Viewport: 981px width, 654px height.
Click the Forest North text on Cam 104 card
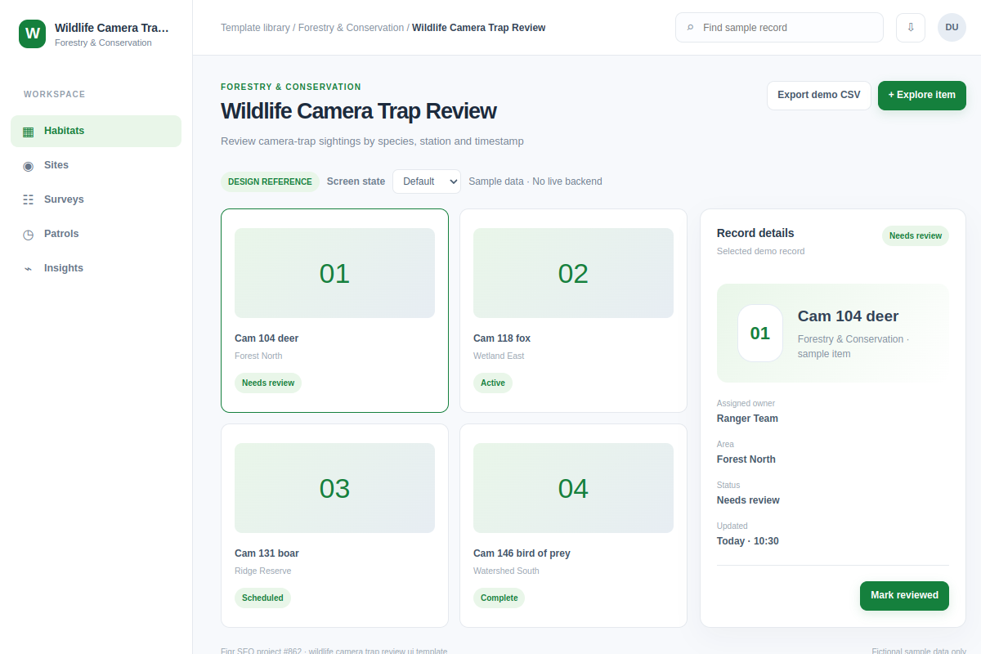click(x=258, y=356)
